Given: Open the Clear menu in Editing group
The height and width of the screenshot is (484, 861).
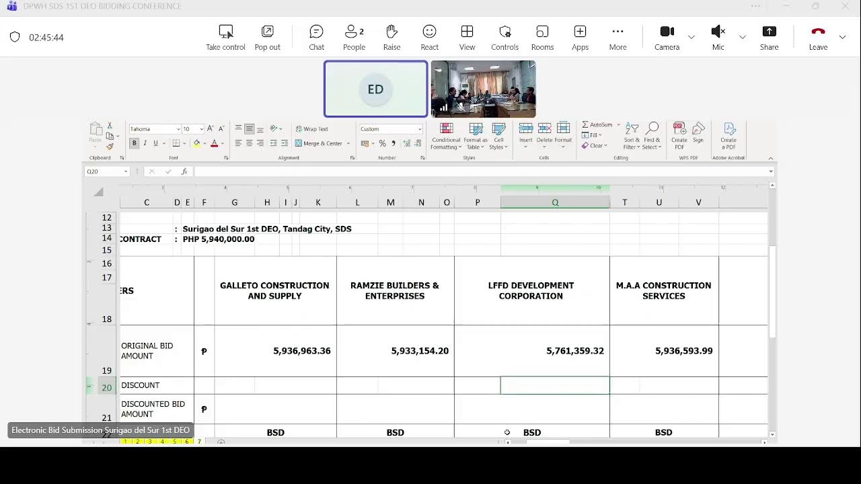Looking at the screenshot, I should pos(595,146).
